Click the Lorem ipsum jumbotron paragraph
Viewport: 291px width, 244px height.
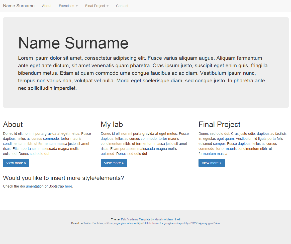tap(143, 73)
